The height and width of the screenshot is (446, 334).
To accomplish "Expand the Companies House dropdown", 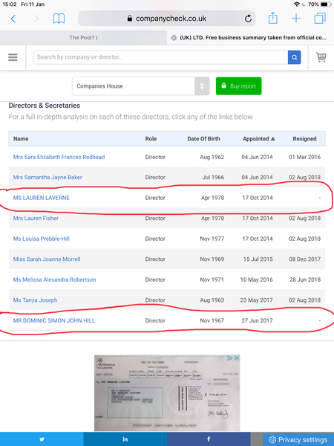I will click(141, 86).
